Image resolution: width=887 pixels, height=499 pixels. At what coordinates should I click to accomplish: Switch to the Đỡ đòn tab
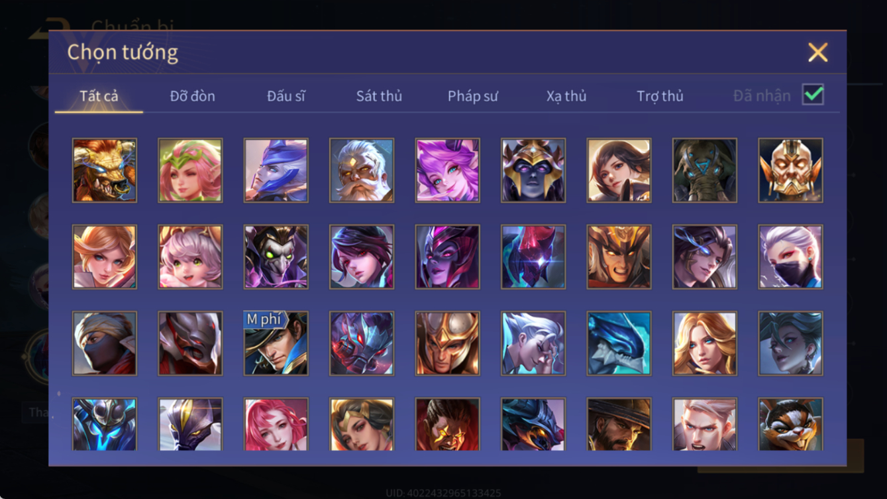tap(193, 96)
